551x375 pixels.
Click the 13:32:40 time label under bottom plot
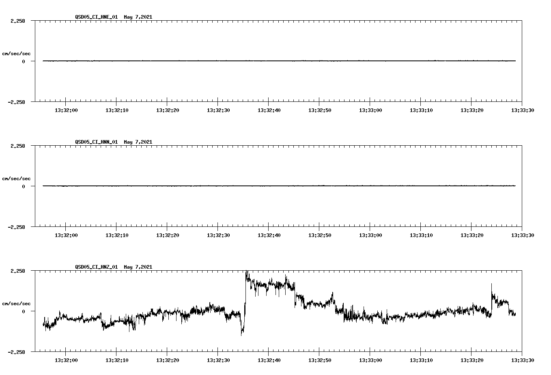click(x=269, y=360)
